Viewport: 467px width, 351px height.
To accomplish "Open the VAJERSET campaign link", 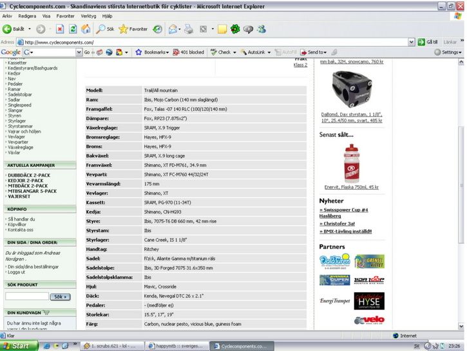I will [x=19, y=197].
